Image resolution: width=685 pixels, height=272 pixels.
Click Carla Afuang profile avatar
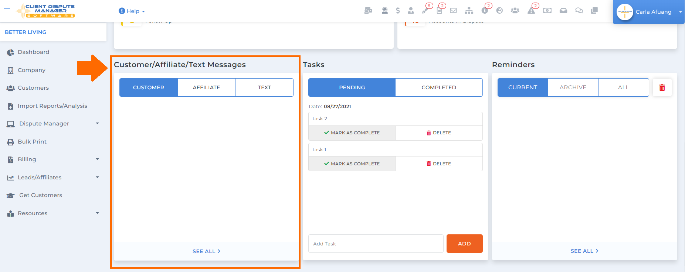tap(625, 12)
